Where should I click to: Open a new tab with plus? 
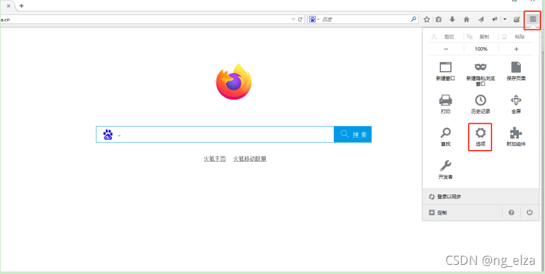point(22,6)
